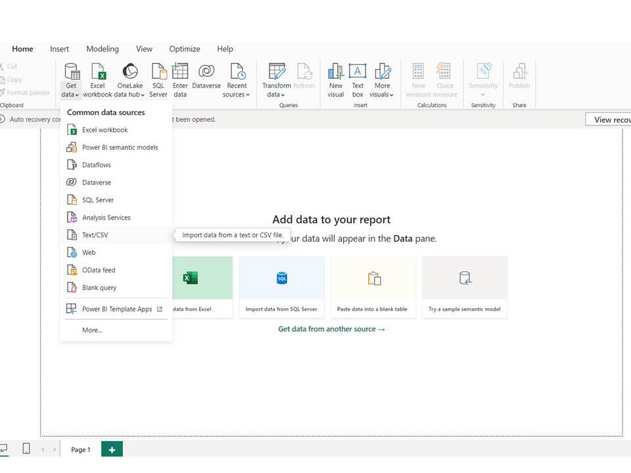
Task: Open Power BI Template Apps entry
Action: [x=116, y=309]
